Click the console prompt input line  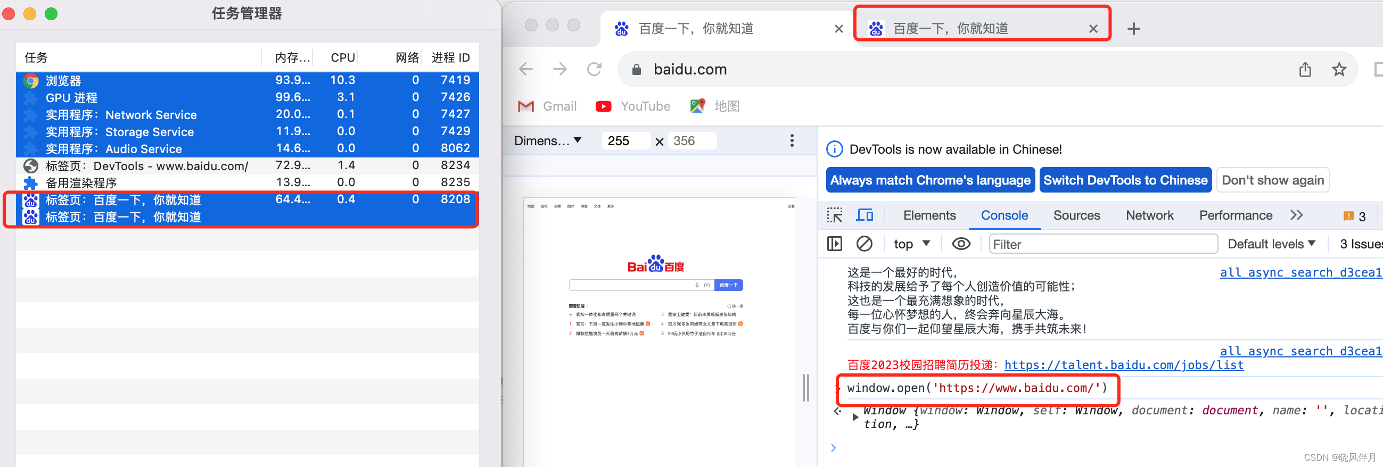pyautogui.click(x=1106, y=448)
